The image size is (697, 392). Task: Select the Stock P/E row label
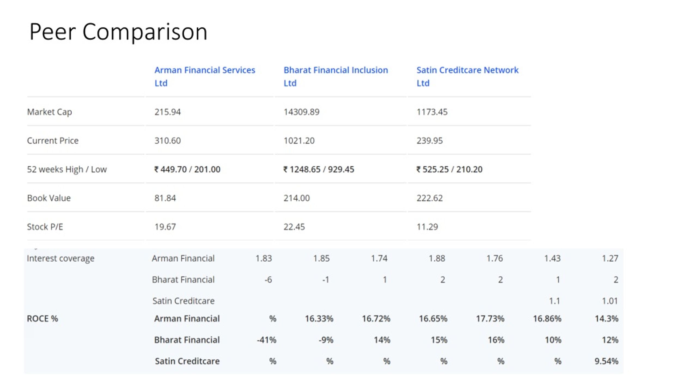(x=45, y=227)
